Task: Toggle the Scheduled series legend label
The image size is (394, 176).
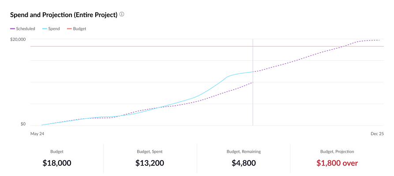Action: [x=26, y=29]
